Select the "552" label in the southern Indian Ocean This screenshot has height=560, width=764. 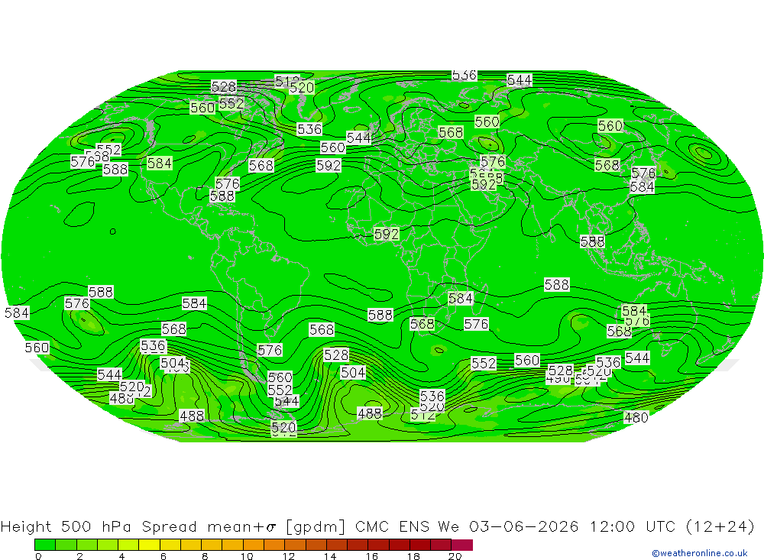[x=484, y=364]
